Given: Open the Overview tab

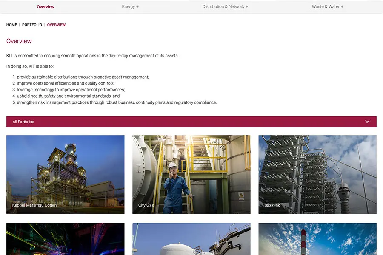Looking at the screenshot, I should click(46, 7).
